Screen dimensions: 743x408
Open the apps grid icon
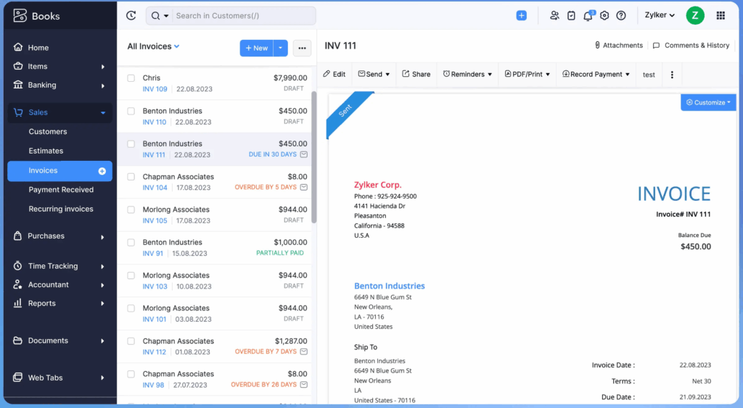[x=721, y=15]
